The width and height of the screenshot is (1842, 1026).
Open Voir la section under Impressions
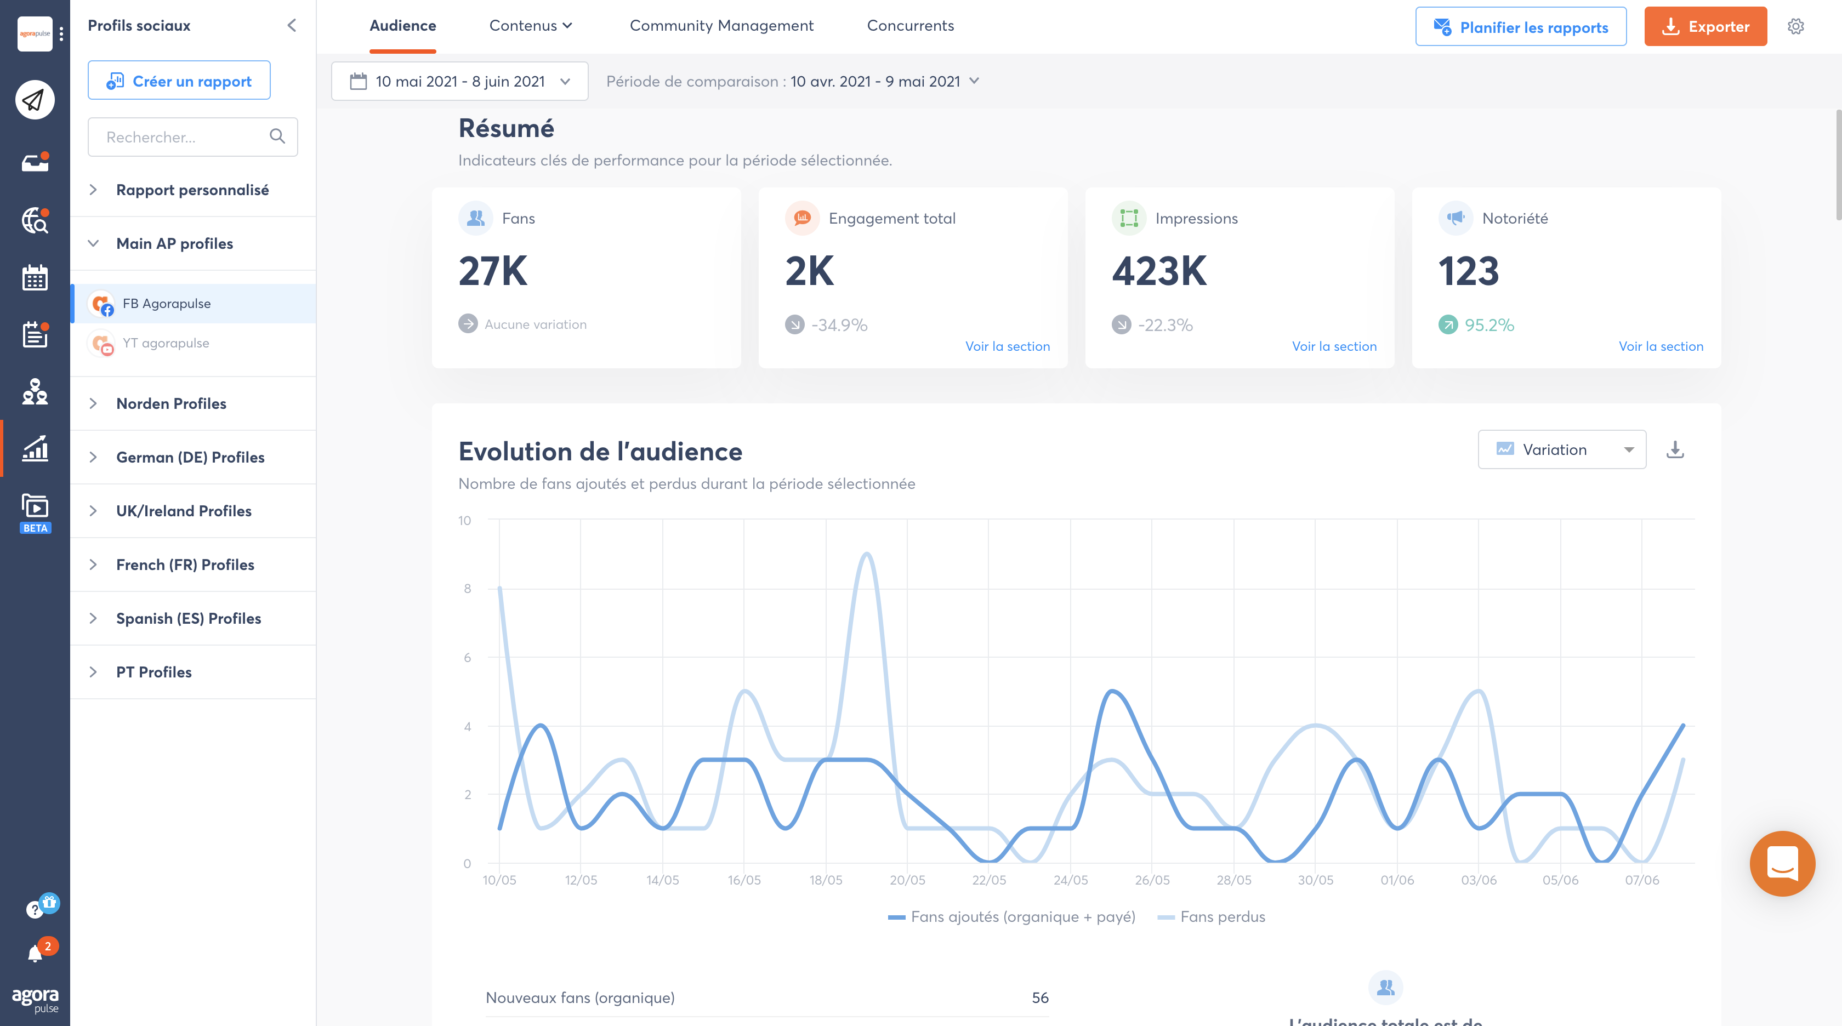point(1334,346)
